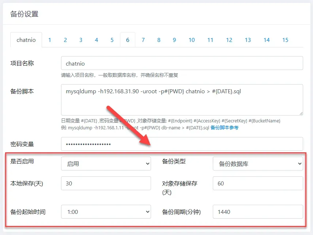Open the 备份起始时间 dropdown
The image size is (313, 235).
click(x=106, y=212)
